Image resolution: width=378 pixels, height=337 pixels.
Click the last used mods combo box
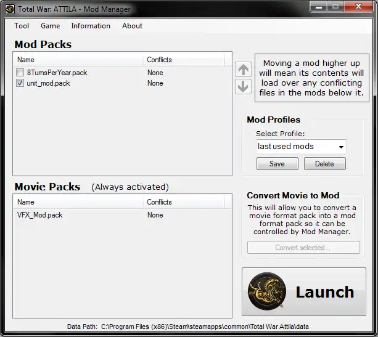(x=301, y=147)
